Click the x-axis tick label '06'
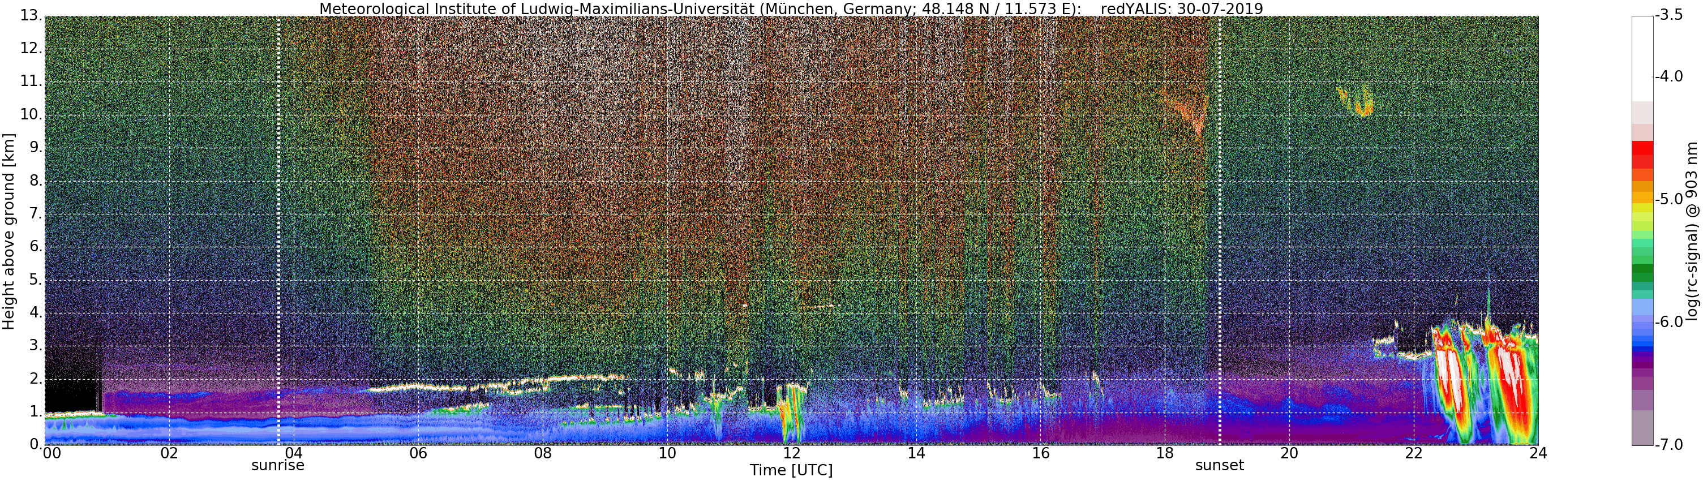1703x481 pixels. pos(418,453)
